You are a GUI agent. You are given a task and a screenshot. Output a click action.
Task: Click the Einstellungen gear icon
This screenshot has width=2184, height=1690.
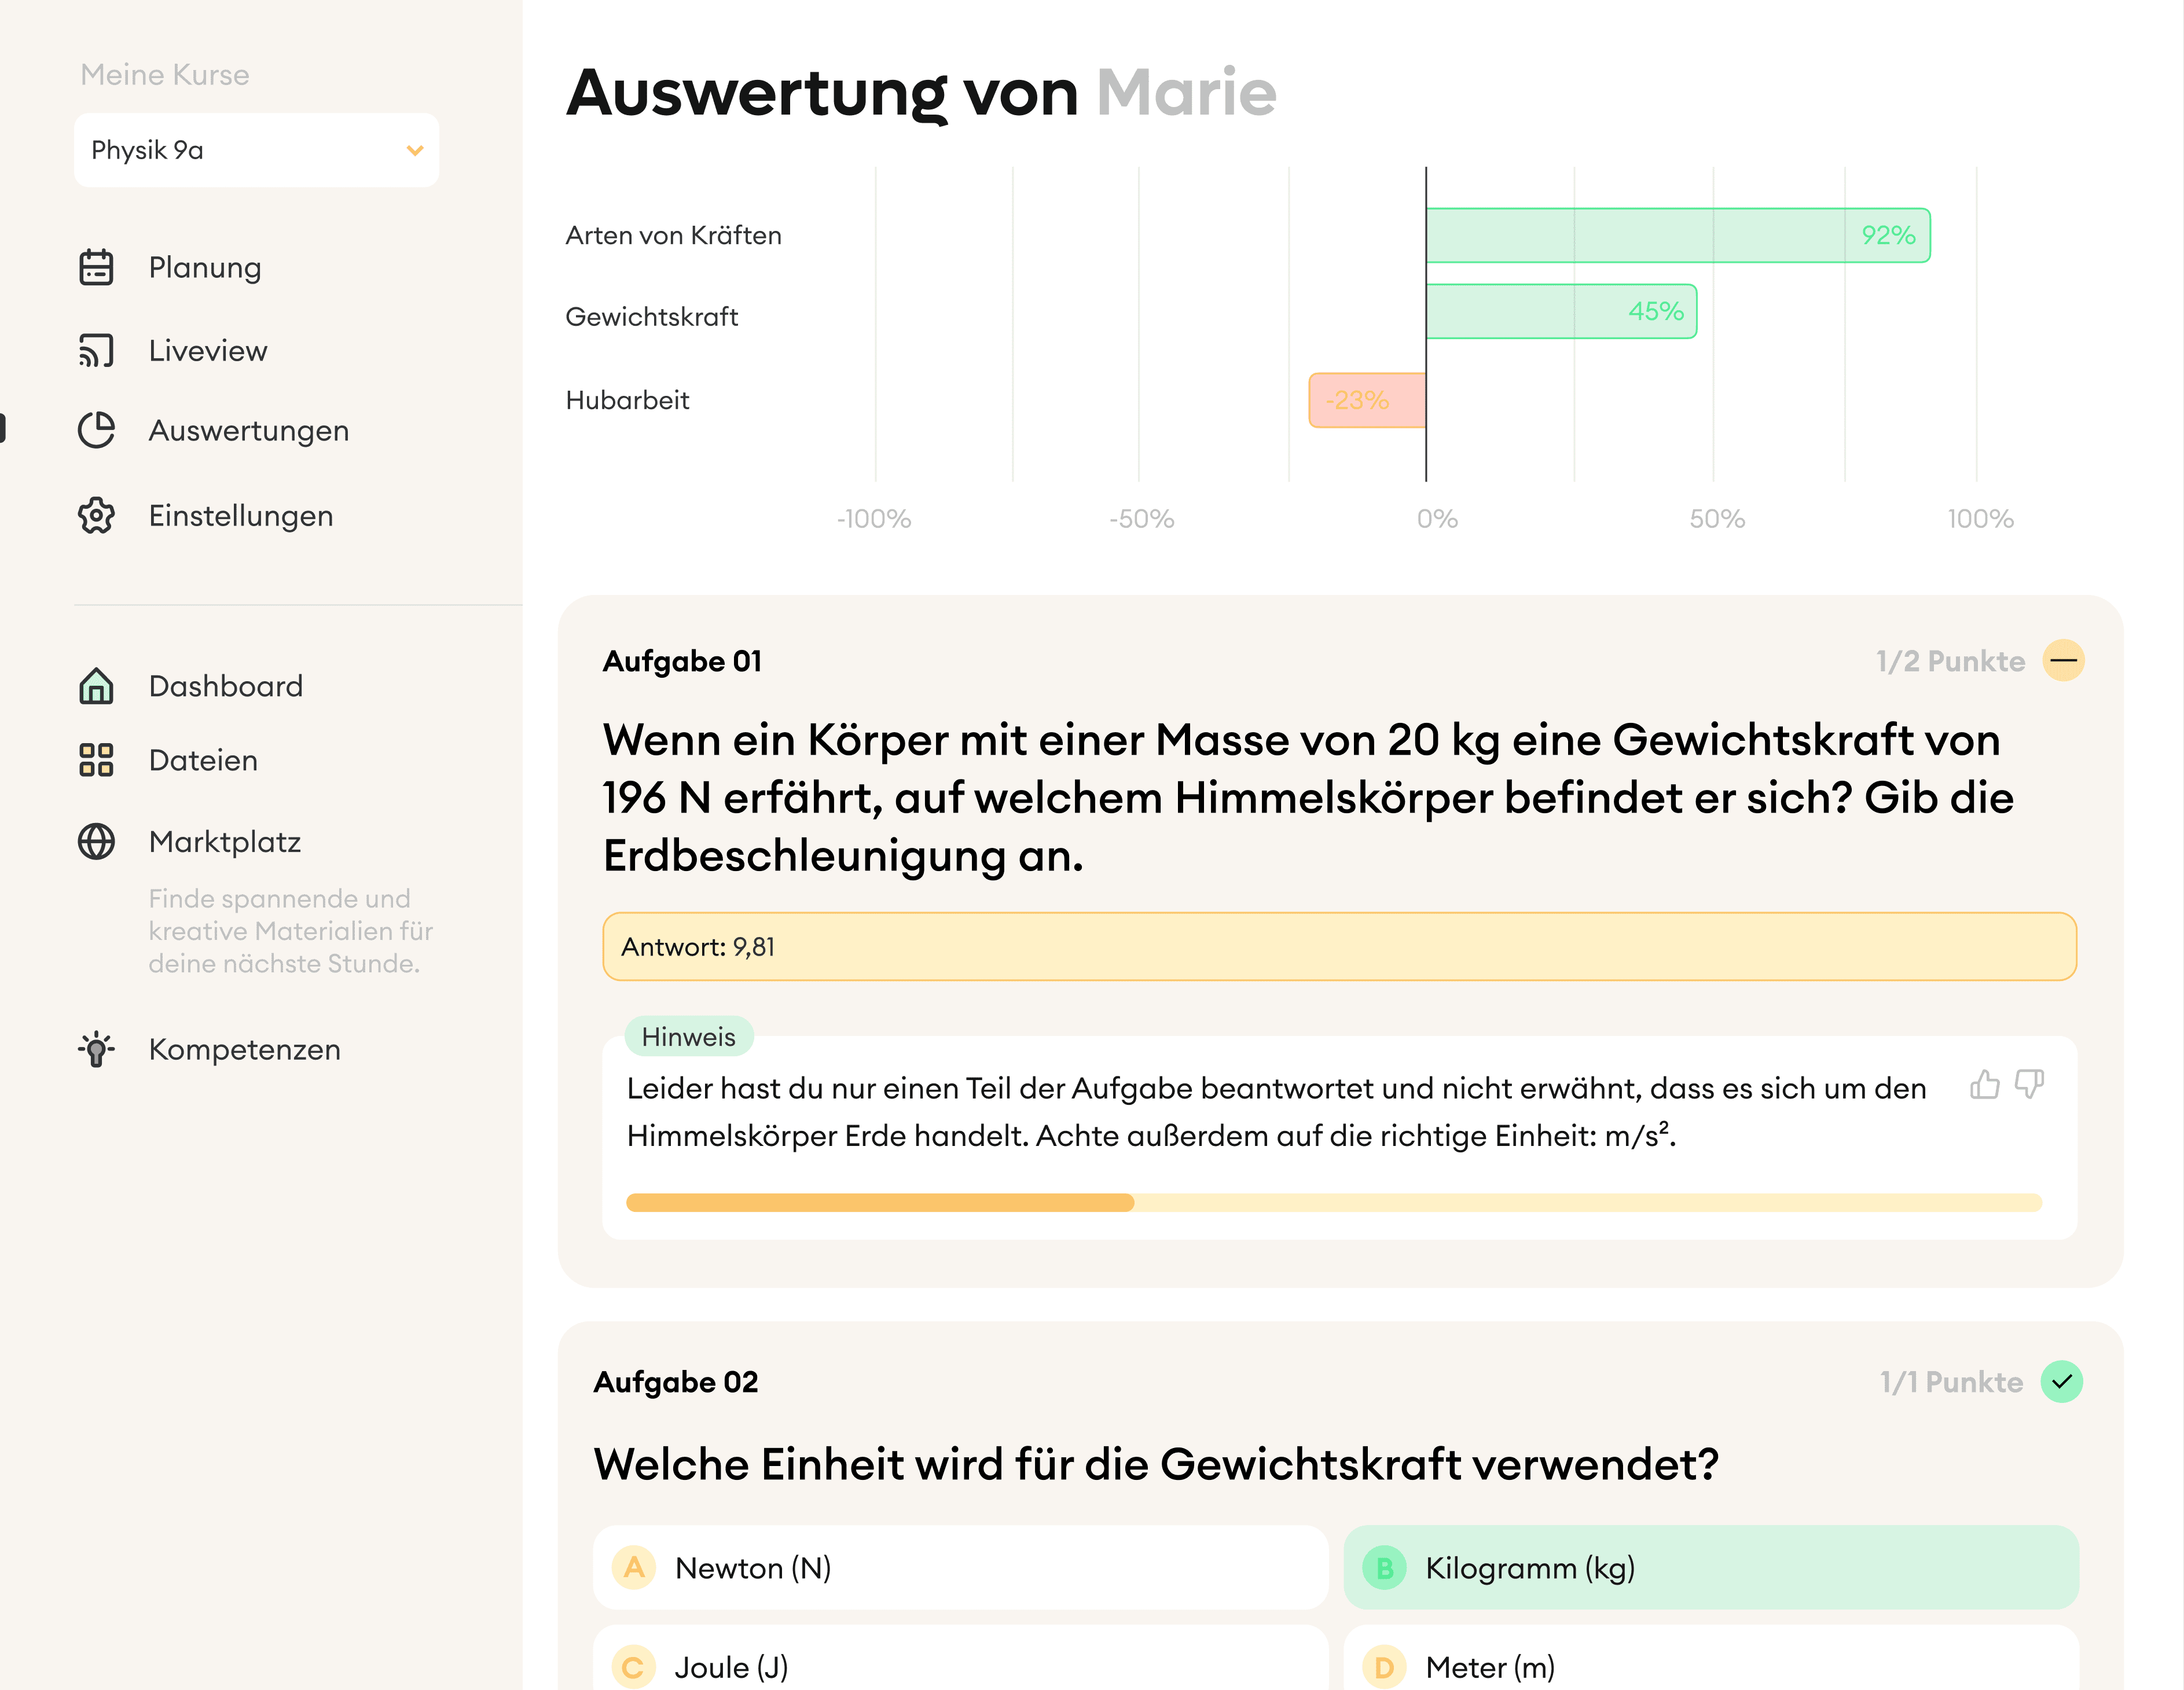[x=96, y=516]
